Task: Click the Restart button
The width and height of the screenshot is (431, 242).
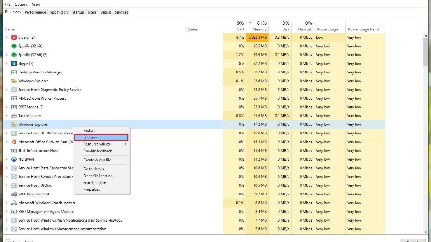Action: (x=412, y=241)
